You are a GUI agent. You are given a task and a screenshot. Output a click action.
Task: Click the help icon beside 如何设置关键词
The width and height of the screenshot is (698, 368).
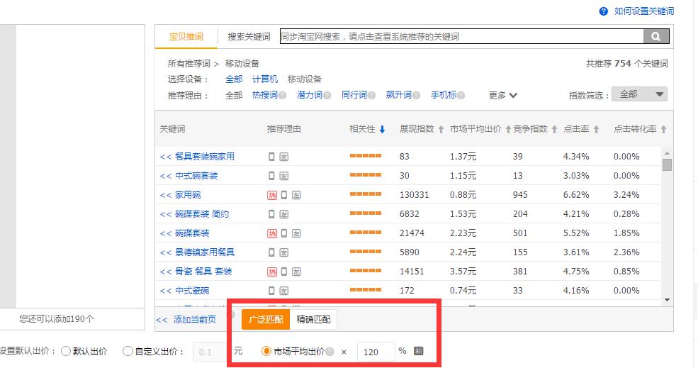(x=604, y=11)
